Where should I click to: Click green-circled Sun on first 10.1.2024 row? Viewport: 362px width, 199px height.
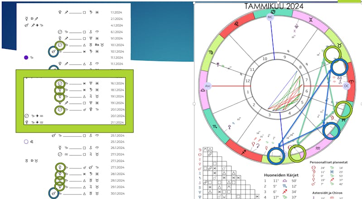60,45
